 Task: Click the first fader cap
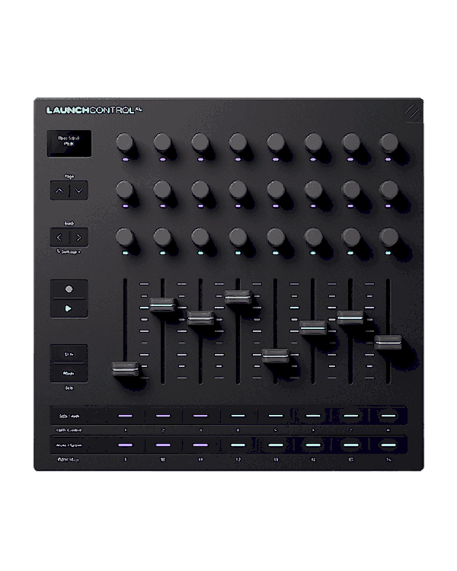click(125, 368)
